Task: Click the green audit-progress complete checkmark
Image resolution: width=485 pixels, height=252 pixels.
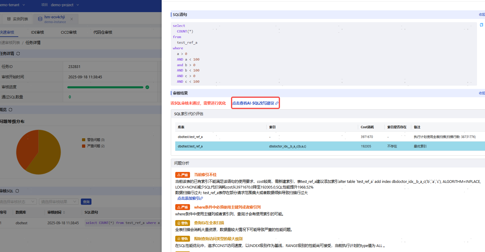Action: (147, 87)
